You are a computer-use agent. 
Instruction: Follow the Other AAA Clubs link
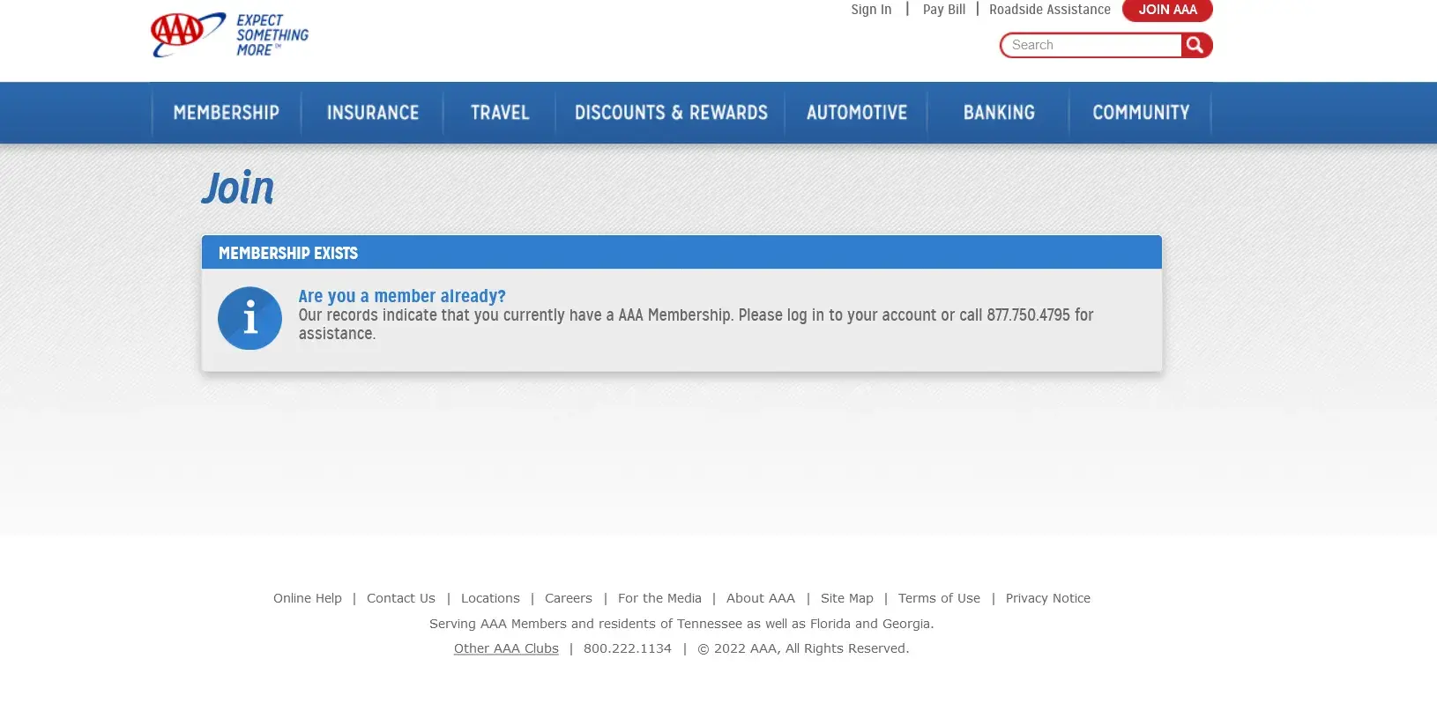click(506, 648)
